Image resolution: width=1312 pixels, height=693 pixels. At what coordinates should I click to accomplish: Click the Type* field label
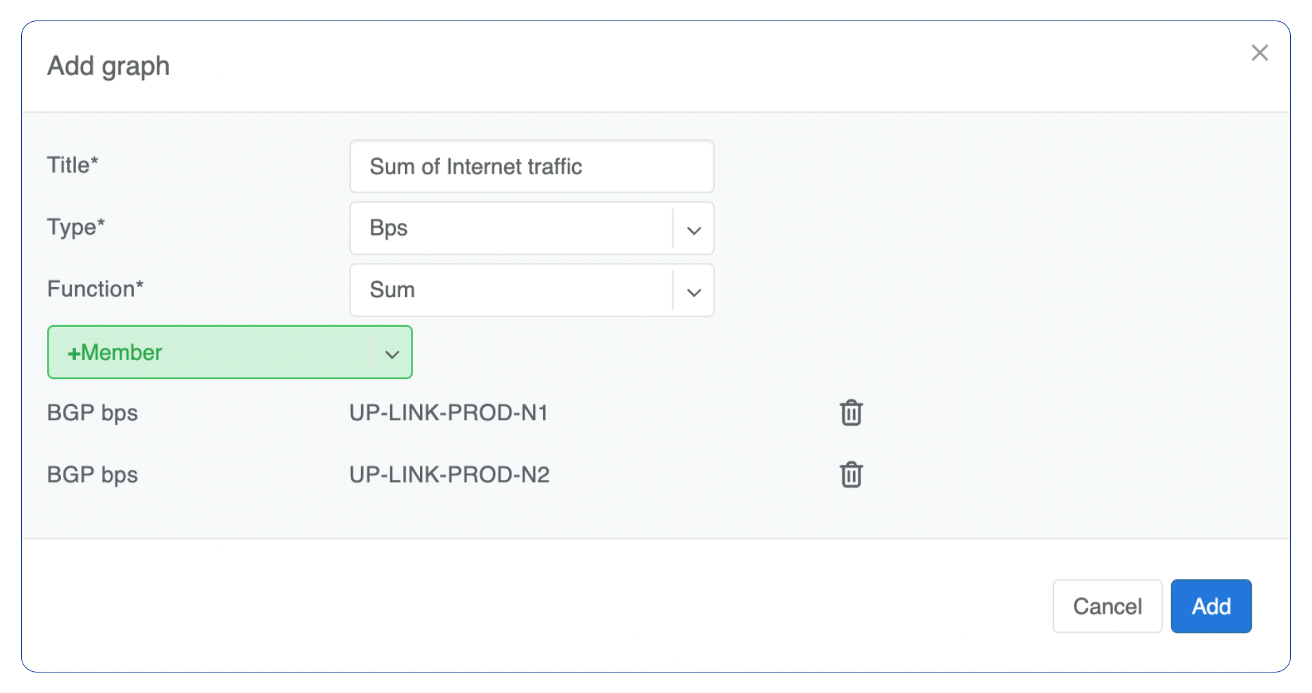point(76,227)
